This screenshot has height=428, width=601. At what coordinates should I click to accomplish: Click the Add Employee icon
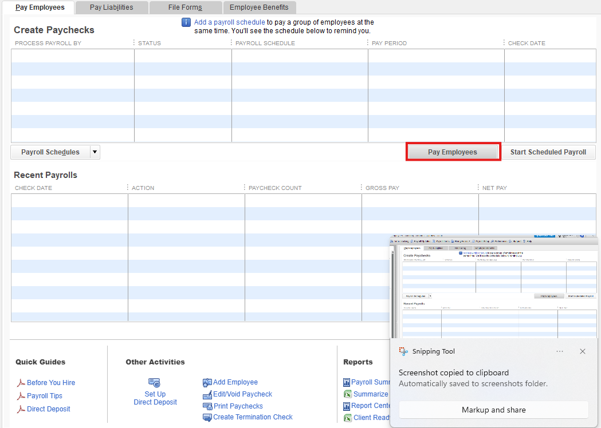(x=207, y=383)
